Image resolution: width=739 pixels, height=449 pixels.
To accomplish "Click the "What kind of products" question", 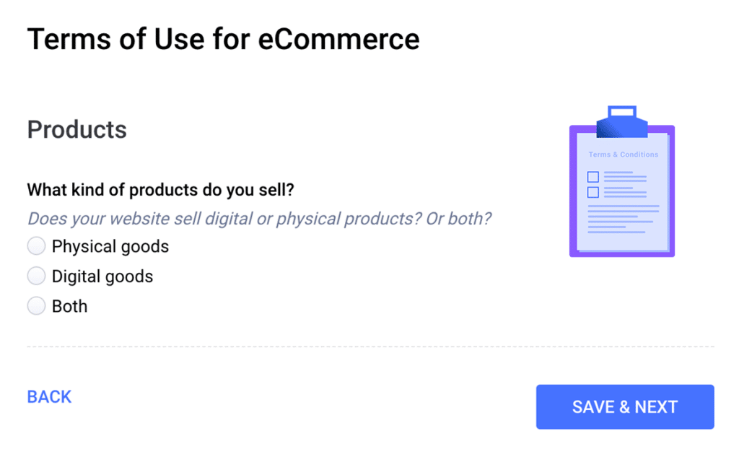I will tap(160, 190).
